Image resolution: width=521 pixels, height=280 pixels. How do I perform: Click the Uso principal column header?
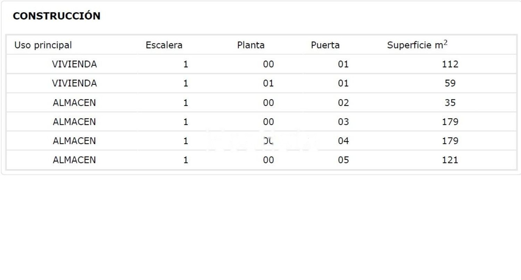[43, 45]
